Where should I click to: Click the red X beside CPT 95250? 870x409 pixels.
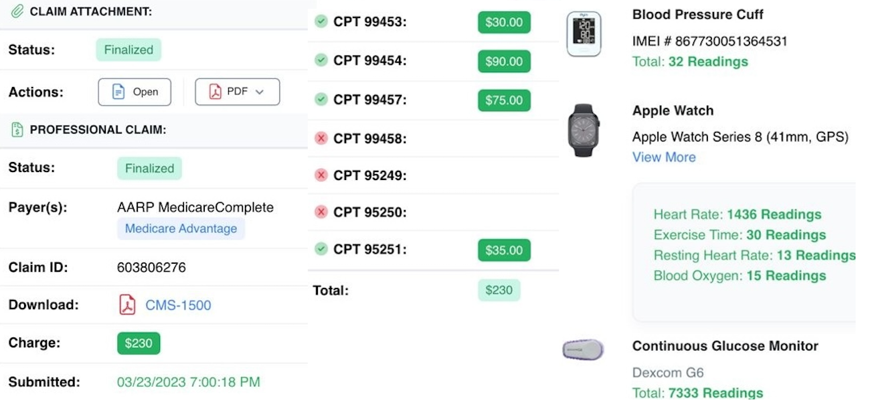[321, 212]
